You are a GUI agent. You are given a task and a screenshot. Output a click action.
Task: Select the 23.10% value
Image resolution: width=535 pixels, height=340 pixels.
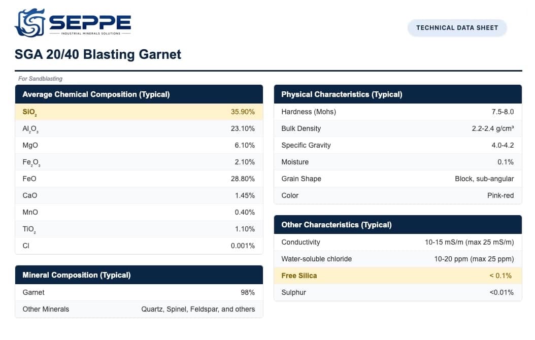243,128
